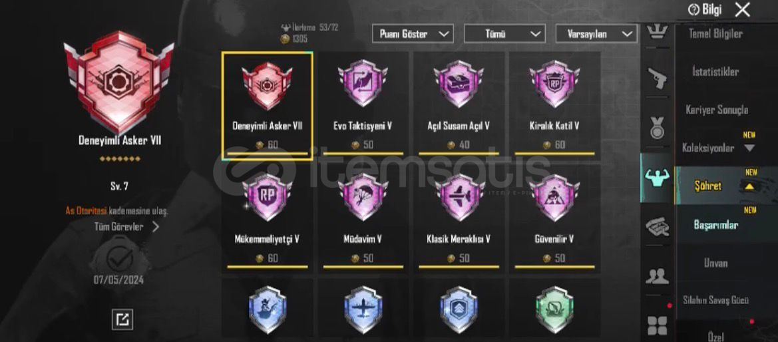Switch to the İstatistikler tab

pyautogui.click(x=715, y=72)
